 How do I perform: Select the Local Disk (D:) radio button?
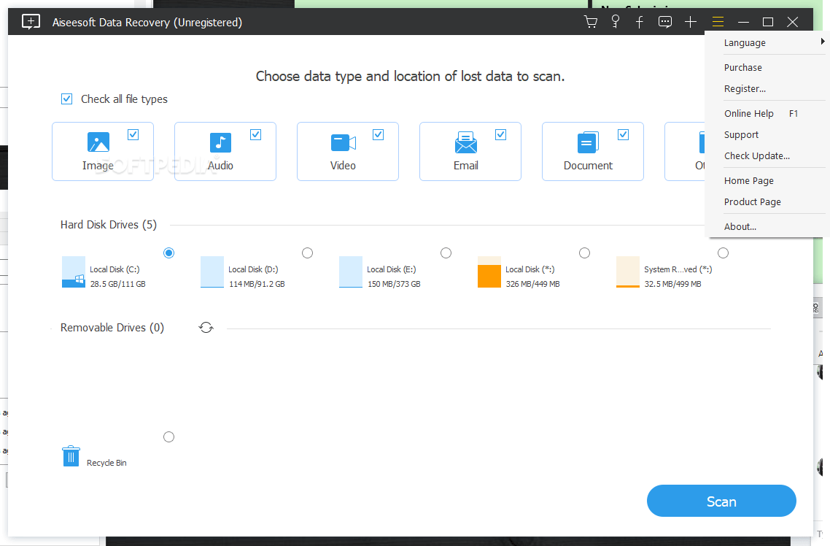pos(308,253)
